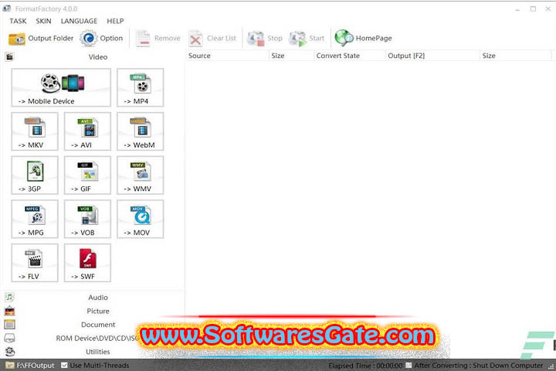Collapse the Video category header

pos(98,56)
